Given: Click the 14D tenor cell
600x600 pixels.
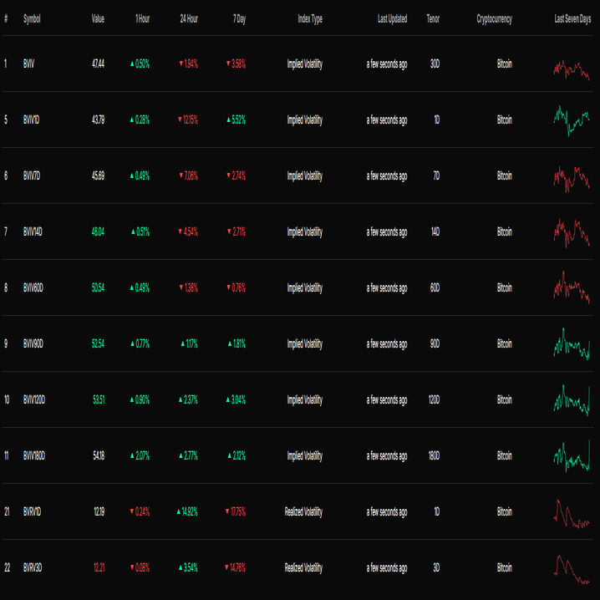Looking at the screenshot, I should (435, 231).
